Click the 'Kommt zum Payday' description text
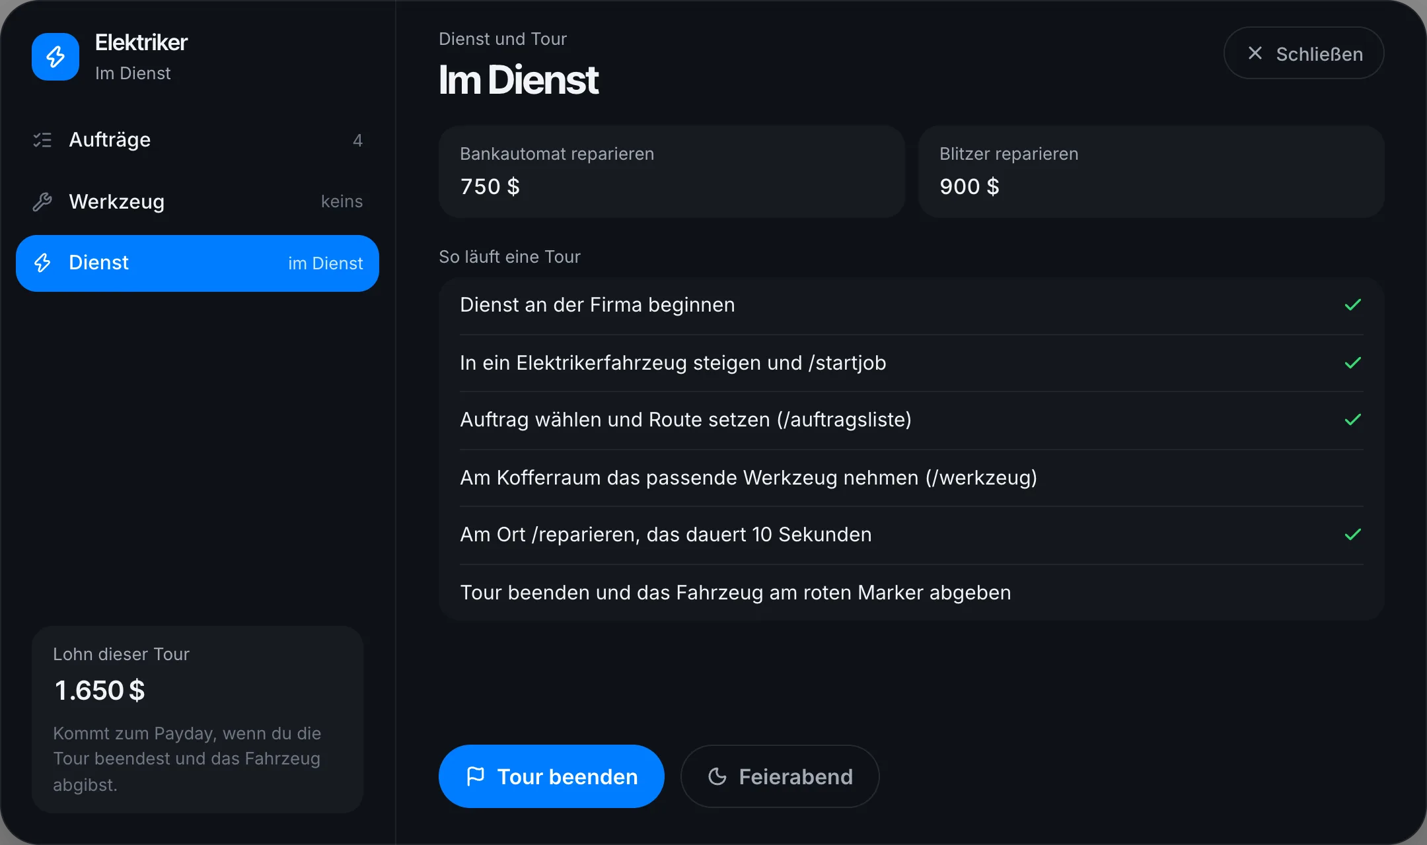The width and height of the screenshot is (1427, 845). coord(187,759)
